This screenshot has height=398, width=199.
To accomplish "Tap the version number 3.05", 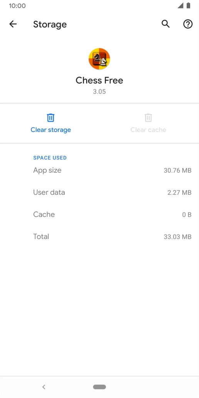I will tap(99, 92).
